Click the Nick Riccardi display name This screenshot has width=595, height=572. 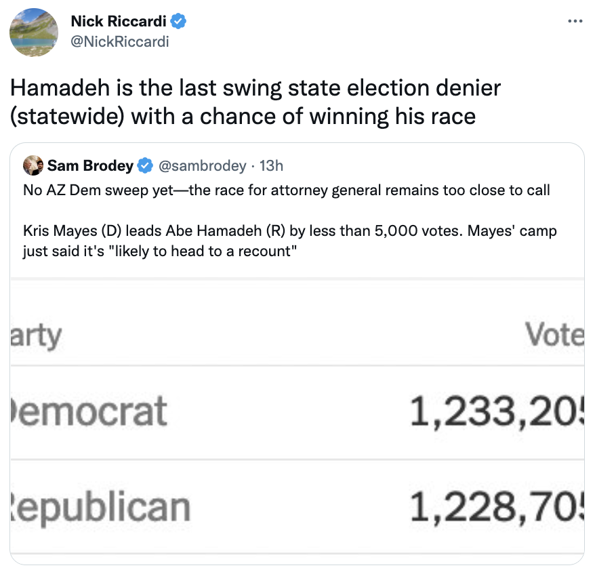(119, 21)
